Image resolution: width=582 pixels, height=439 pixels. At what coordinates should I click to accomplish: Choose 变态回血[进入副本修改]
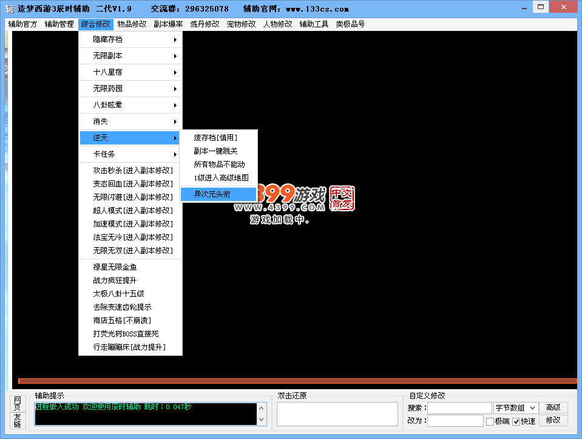130,183
